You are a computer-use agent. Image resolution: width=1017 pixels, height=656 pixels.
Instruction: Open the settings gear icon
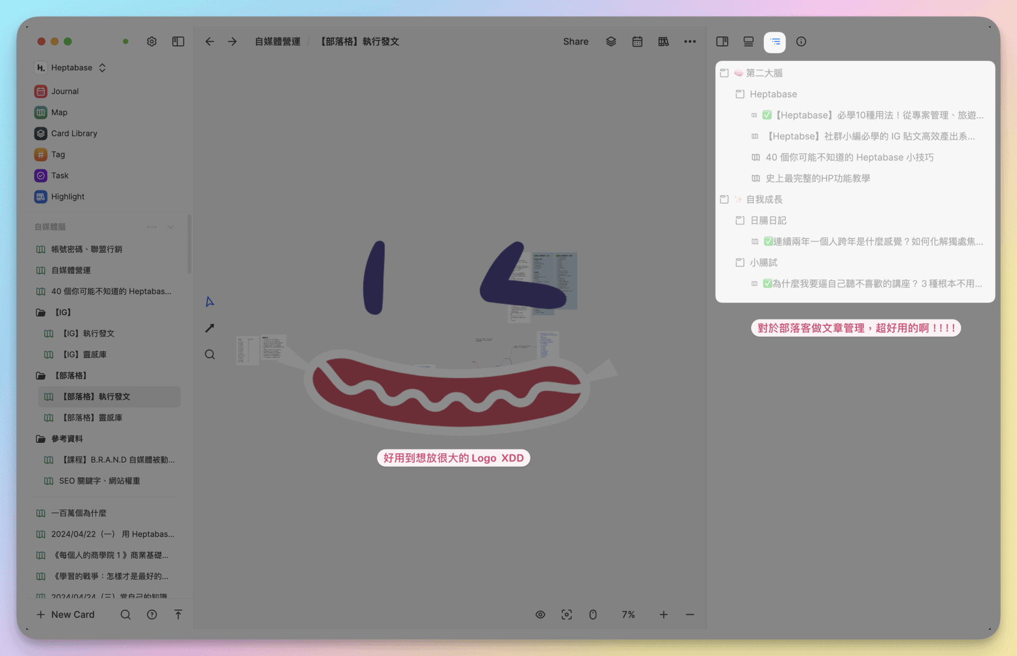(152, 41)
